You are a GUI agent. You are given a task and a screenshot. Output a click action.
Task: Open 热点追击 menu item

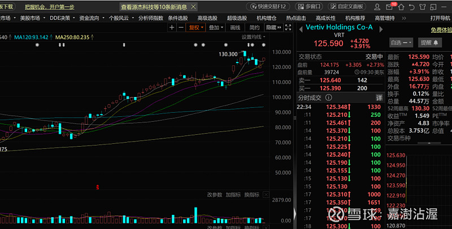pos(296,18)
